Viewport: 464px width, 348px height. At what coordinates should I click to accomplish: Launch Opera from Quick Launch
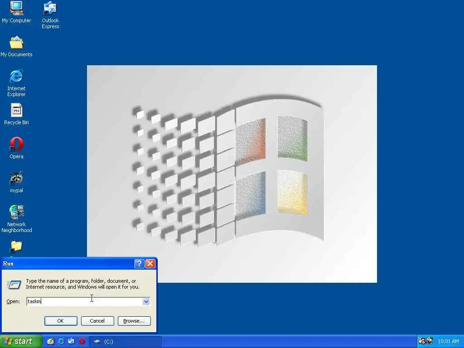[x=82, y=341]
